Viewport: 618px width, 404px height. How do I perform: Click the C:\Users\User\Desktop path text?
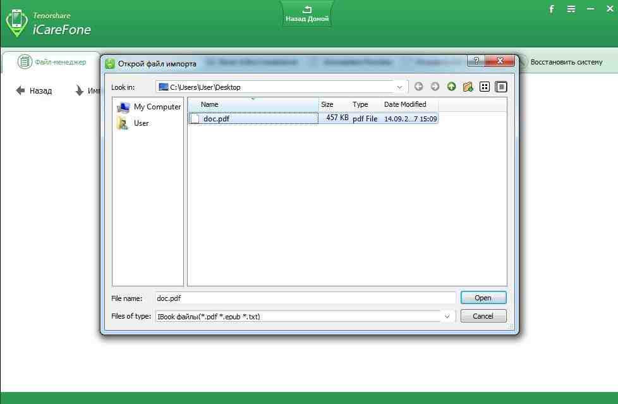click(205, 87)
